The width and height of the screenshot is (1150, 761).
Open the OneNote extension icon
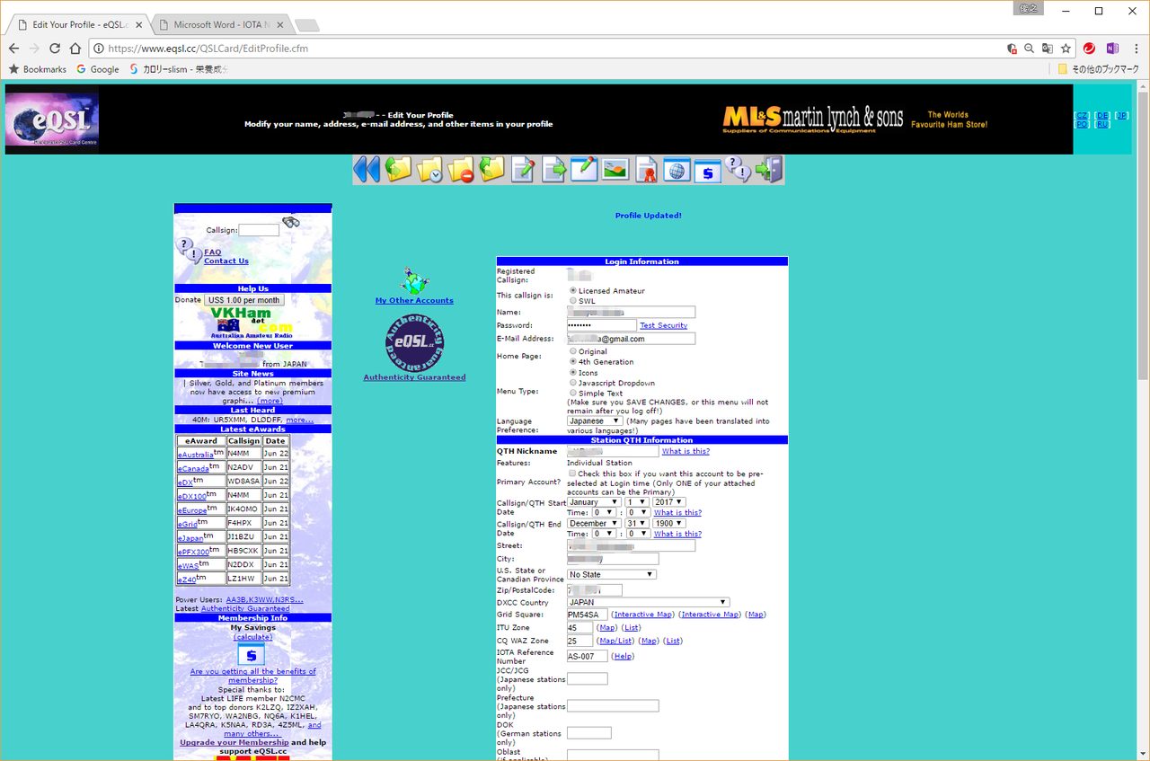pos(1112,49)
